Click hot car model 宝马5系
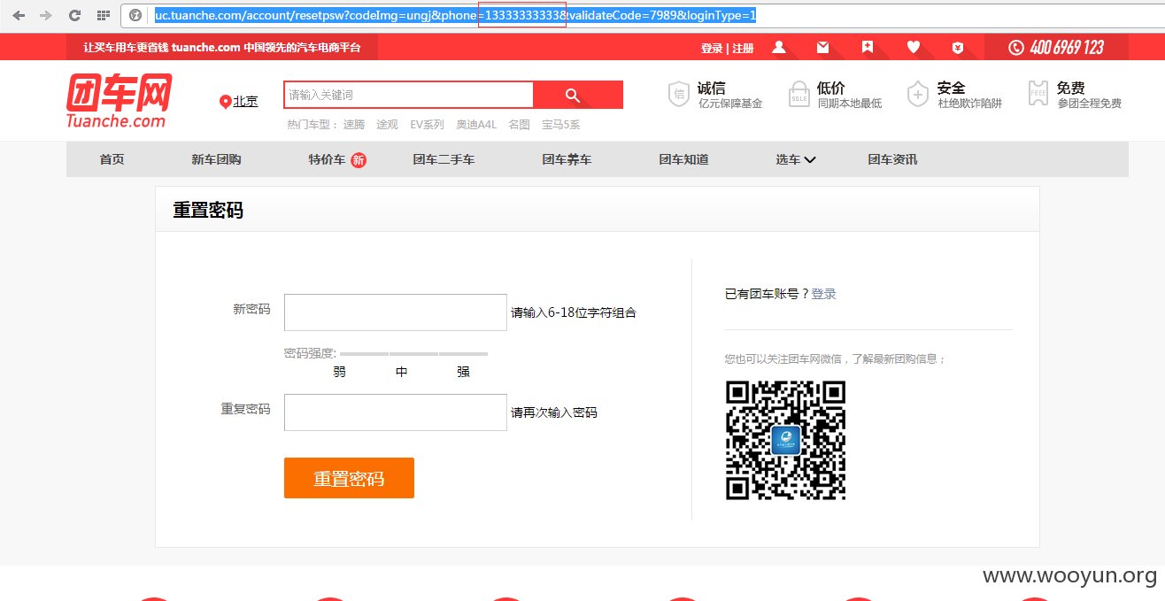Screen dimensions: 1165x601 coord(560,125)
